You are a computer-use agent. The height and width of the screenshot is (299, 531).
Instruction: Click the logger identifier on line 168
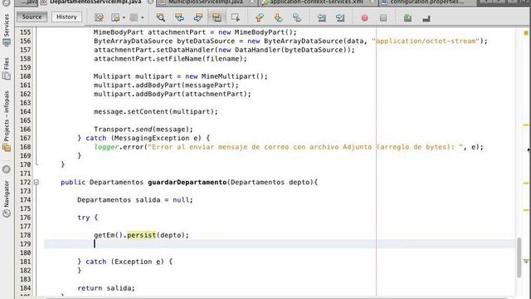click(x=106, y=147)
